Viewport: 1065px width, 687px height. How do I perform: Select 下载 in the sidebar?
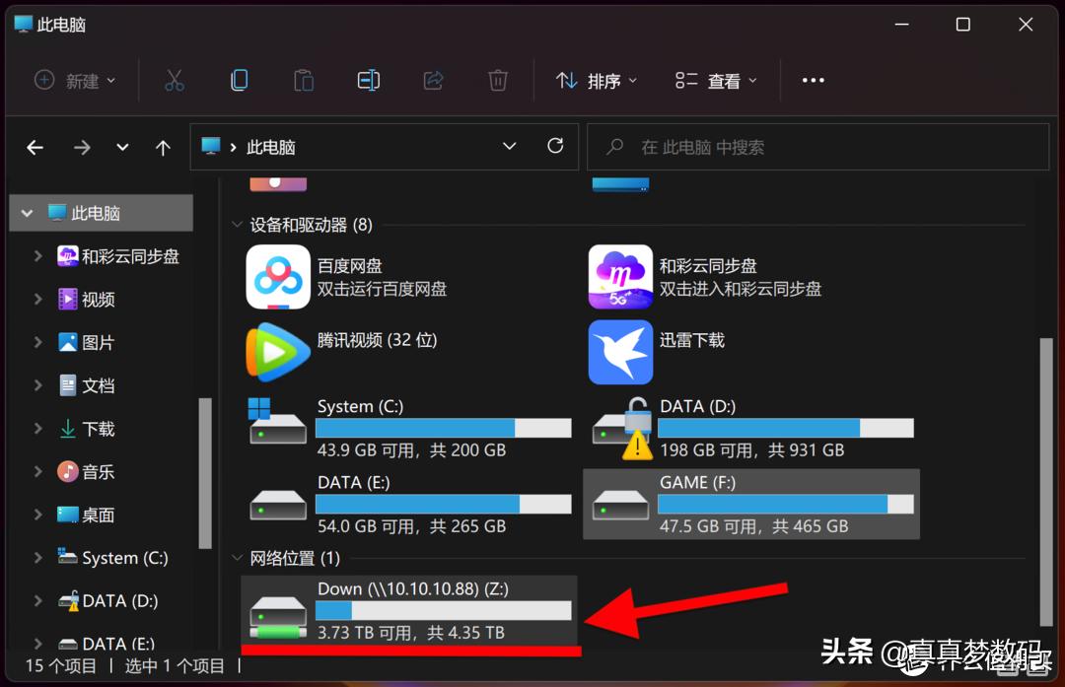pyautogui.click(x=98, y=428)
